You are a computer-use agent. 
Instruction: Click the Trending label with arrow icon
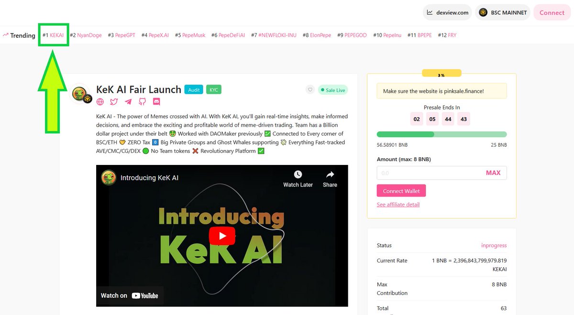(x=19, y=35)
